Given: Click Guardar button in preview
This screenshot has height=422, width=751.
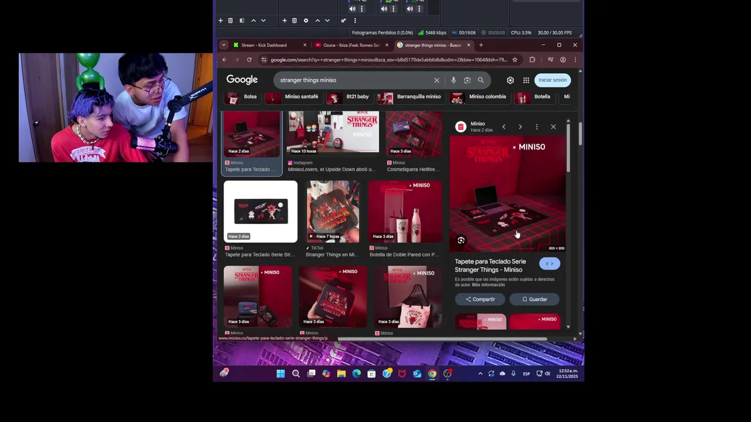Looking at the screenshot, I should (x=535, y=300).
